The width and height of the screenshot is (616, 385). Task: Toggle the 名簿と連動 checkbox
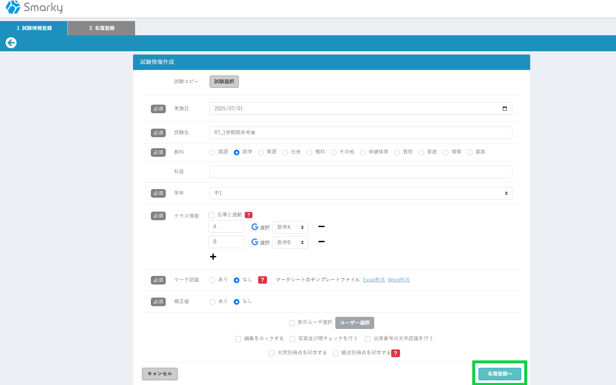[211, 215]
